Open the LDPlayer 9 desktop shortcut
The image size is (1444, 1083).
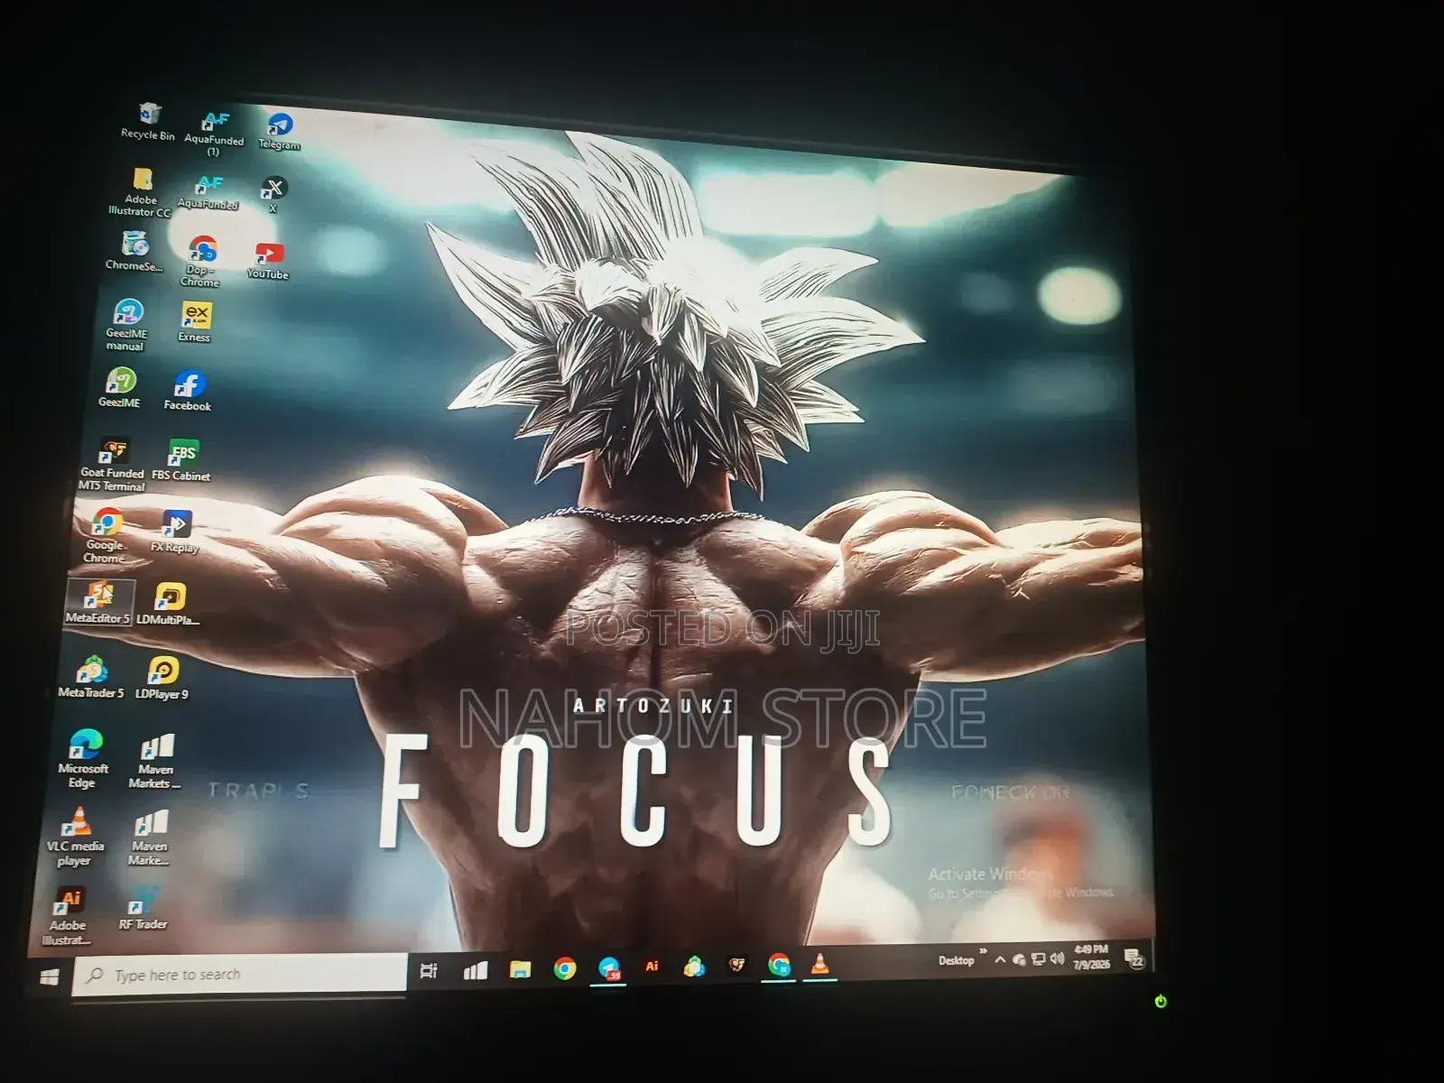[162, 679]
